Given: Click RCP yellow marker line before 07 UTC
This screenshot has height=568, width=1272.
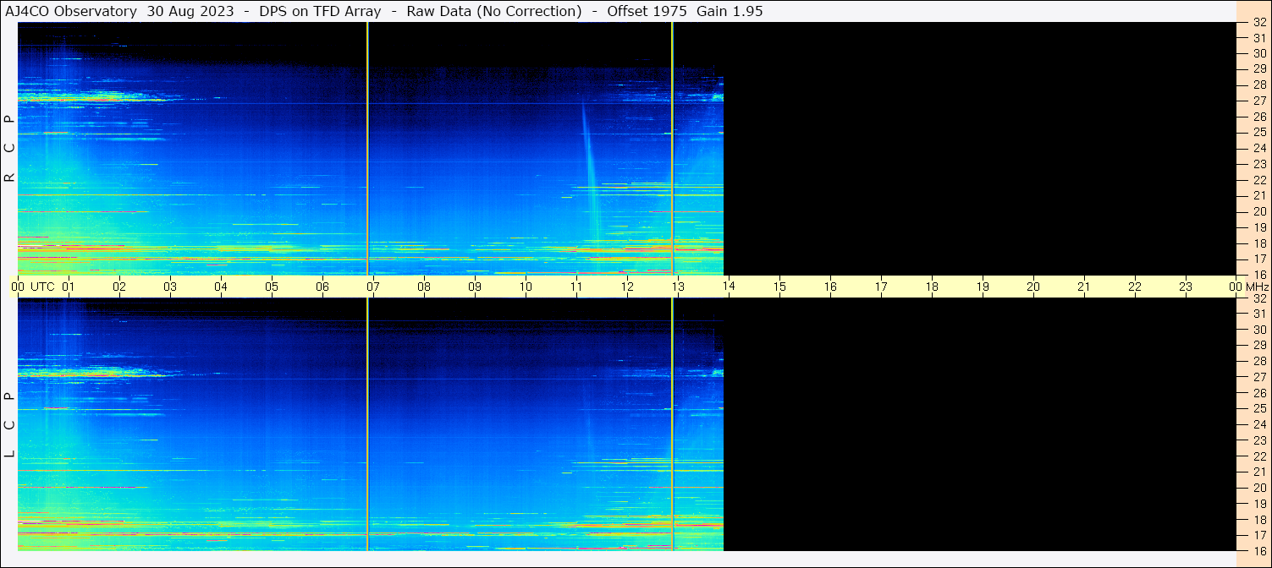Looking at the screenshot, I should point(367,149).
